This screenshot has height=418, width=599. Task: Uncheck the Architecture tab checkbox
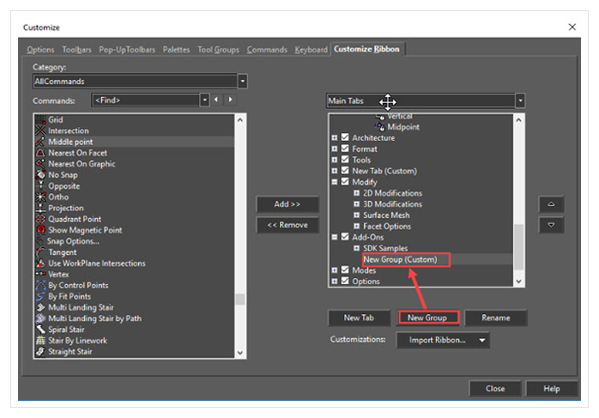pyautogui.click(x=345, y=137)
